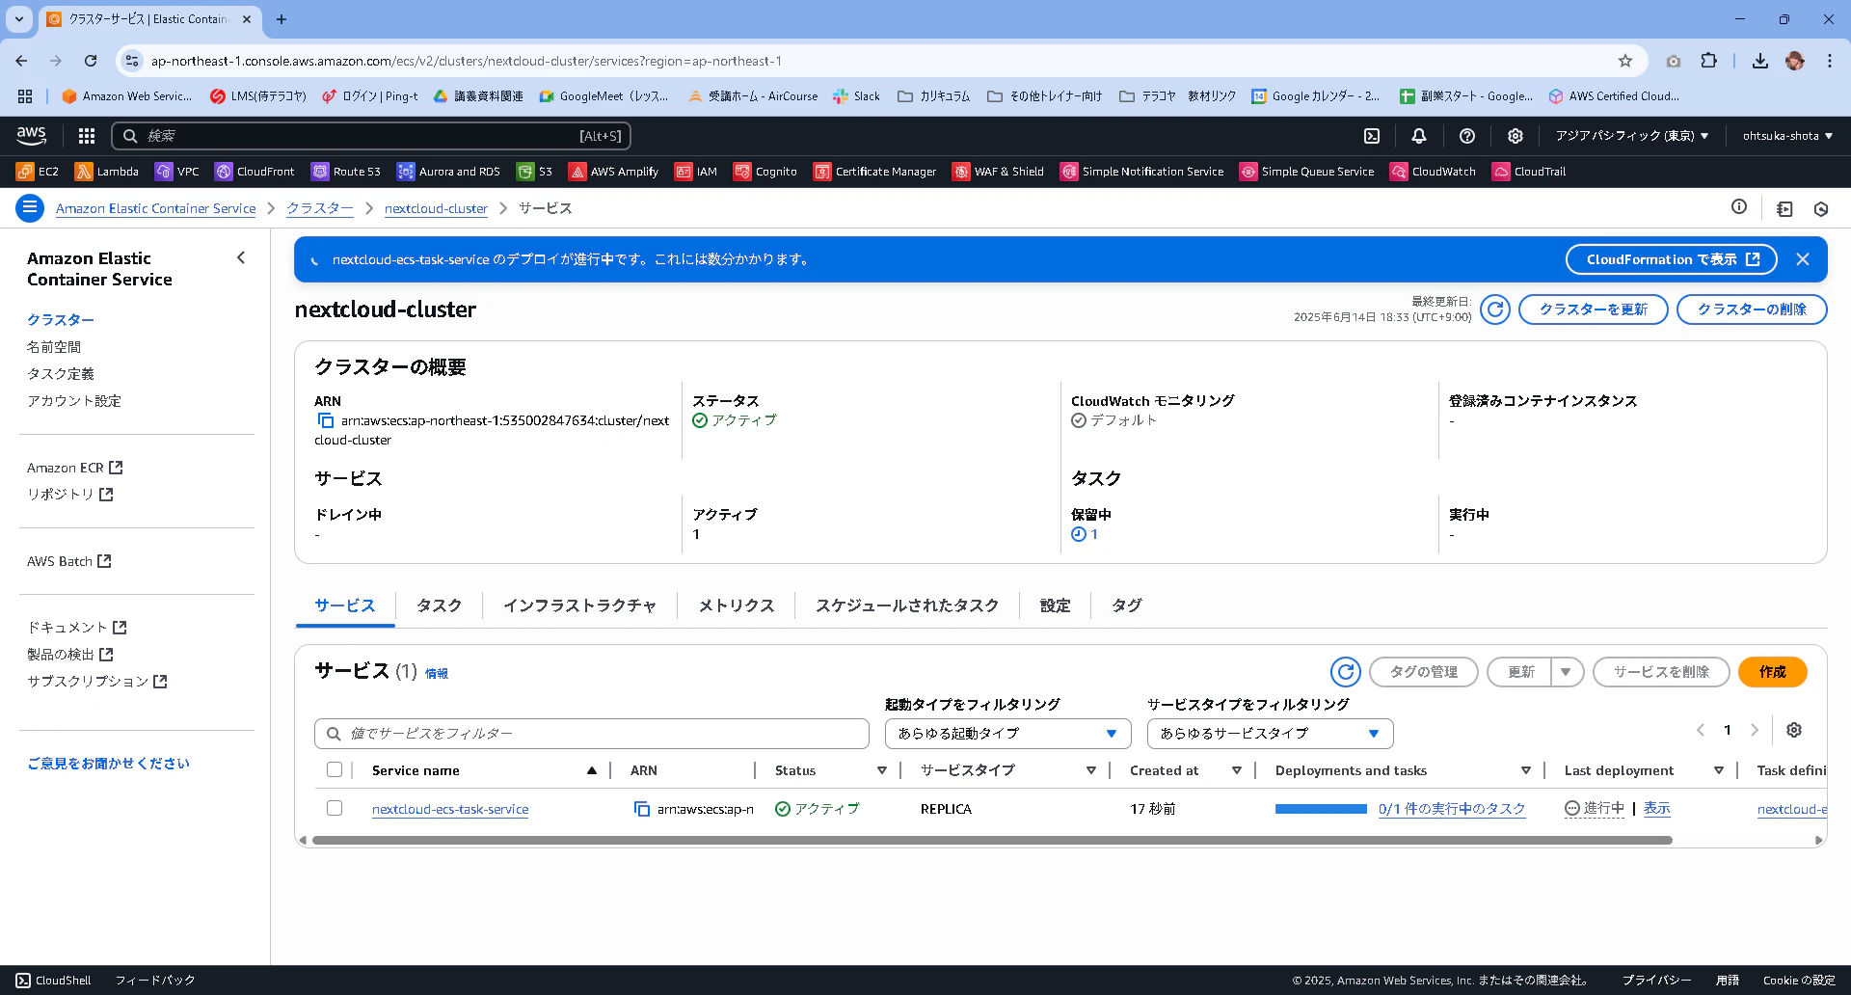Image resolution: width=1851 pixels, height=995 pixels.
Task: Switch to the インフラストラクチャ tab
Action: 579,605
